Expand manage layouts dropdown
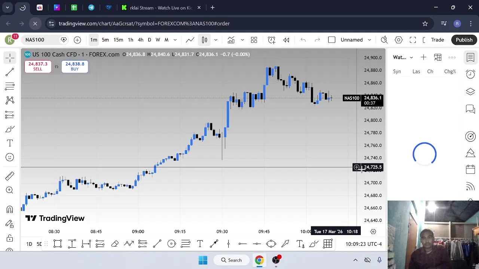 pyautogui.click(x=369, y=40)
